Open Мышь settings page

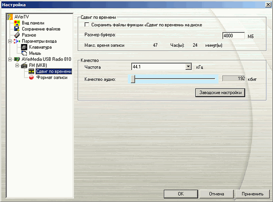point(35,53)
